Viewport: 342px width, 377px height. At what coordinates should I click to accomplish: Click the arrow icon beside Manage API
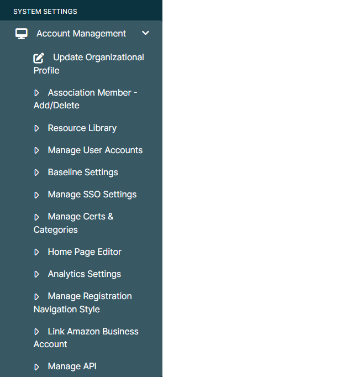[36, 367]
